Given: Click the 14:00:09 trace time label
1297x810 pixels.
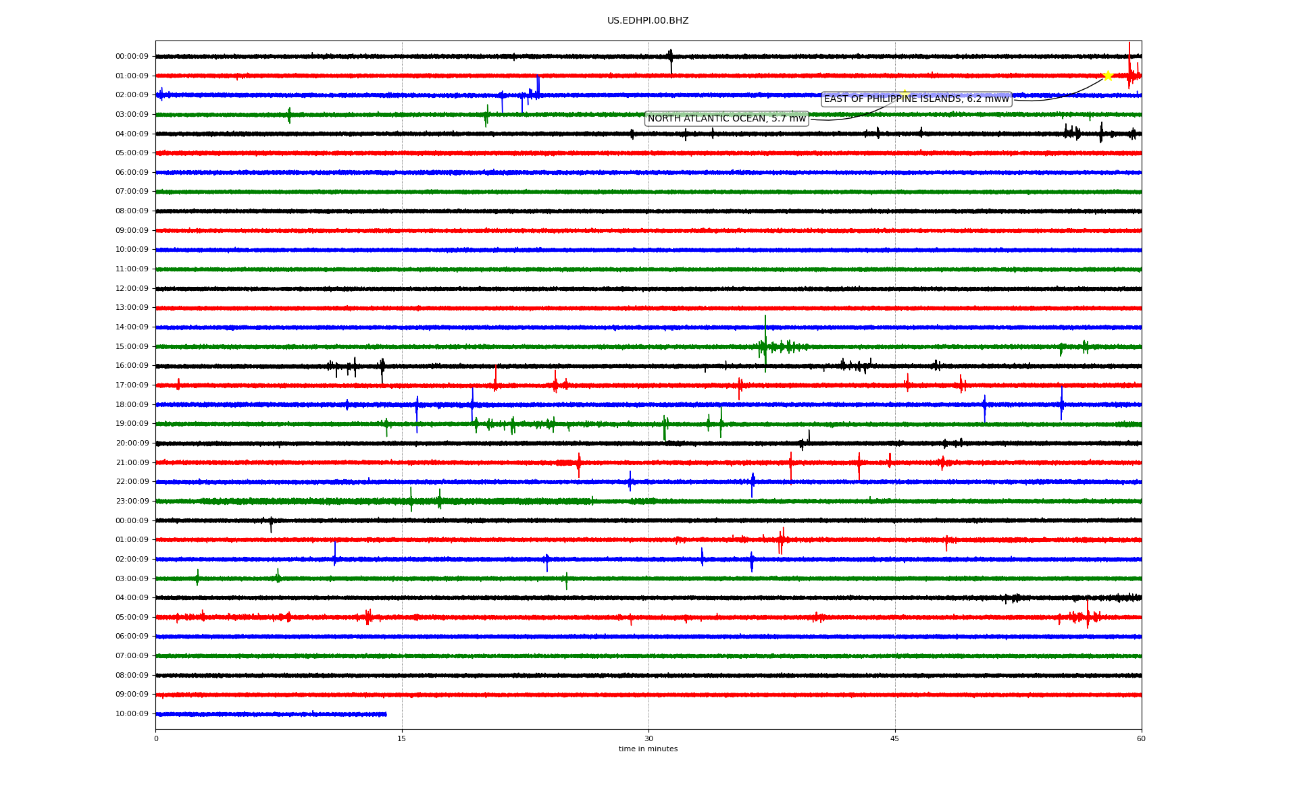Looking at the screenshot, I should pyautogui.click(x=132, y=327).
